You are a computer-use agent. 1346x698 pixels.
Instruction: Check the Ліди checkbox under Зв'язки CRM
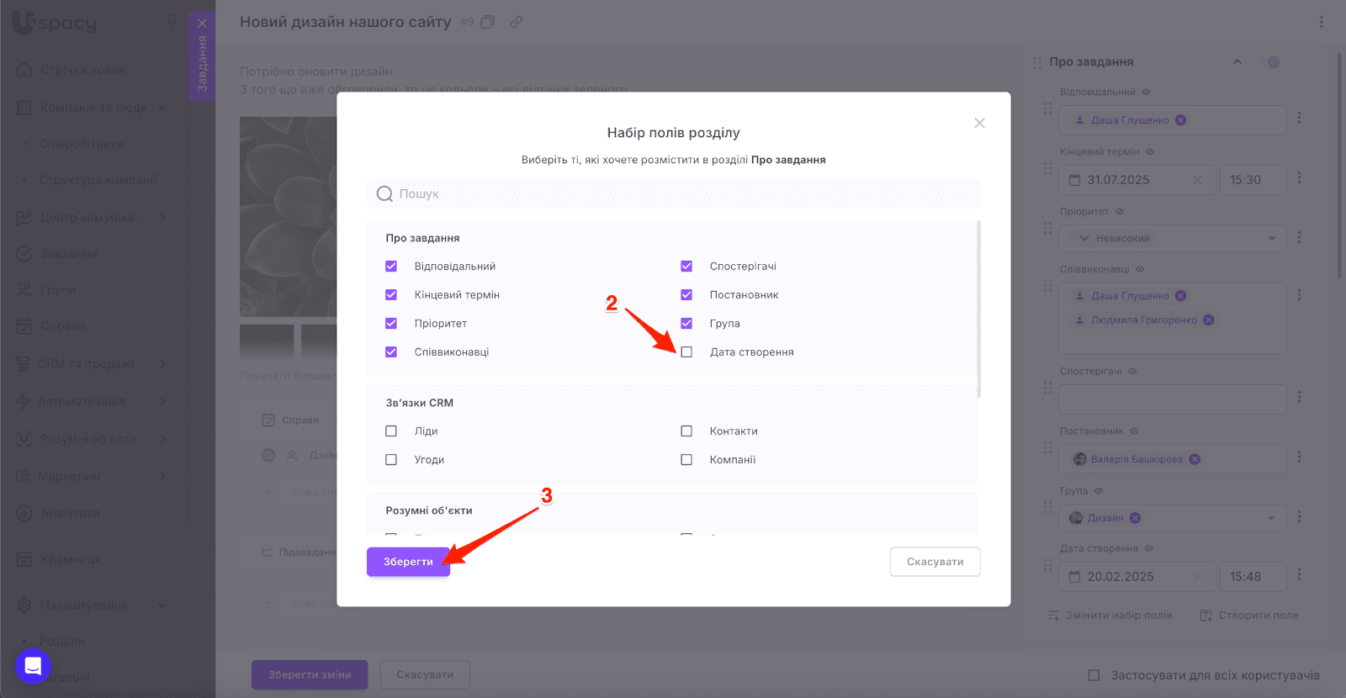(x=391, y=431)
